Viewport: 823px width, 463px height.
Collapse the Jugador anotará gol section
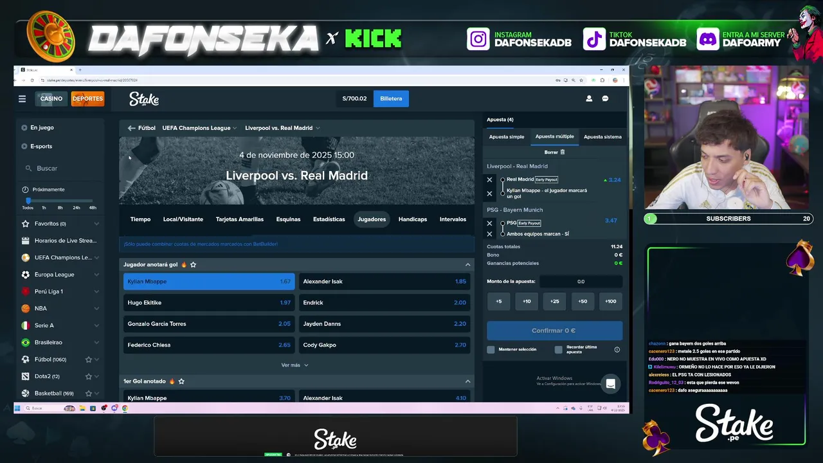point(467,264)
